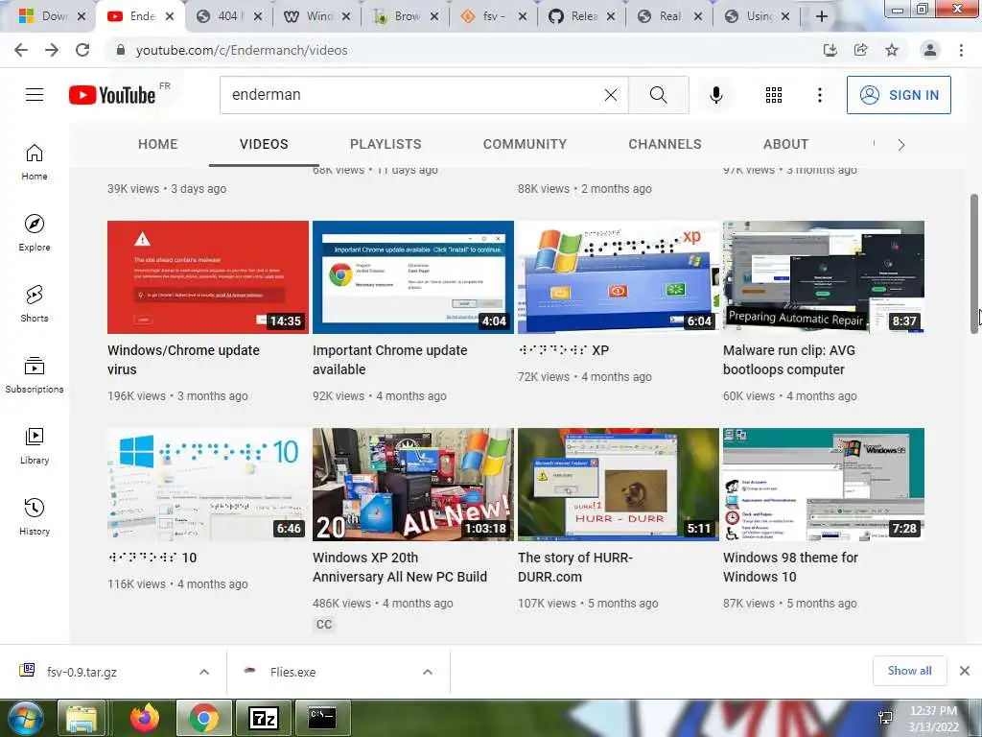This screenshot has width=982, height=737.
Task: Select the VIDEOS tab
Action: [264, 144]
